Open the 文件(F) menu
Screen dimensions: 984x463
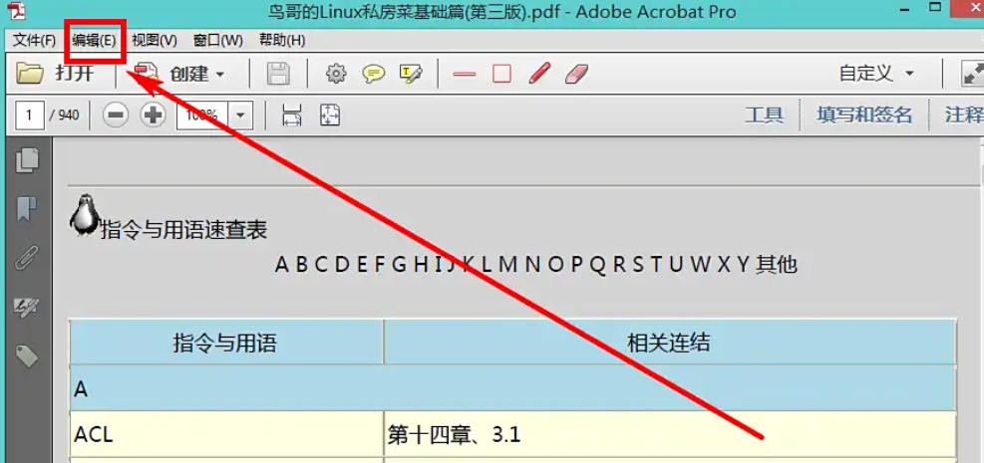pyautogui.click(x=35, y=41)
